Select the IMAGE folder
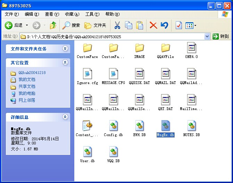 [x=139, y=51]
